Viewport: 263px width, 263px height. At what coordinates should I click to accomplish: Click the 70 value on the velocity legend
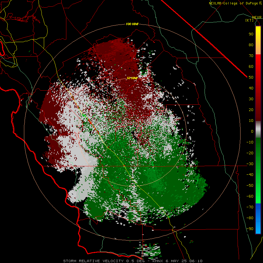(251, 56)
